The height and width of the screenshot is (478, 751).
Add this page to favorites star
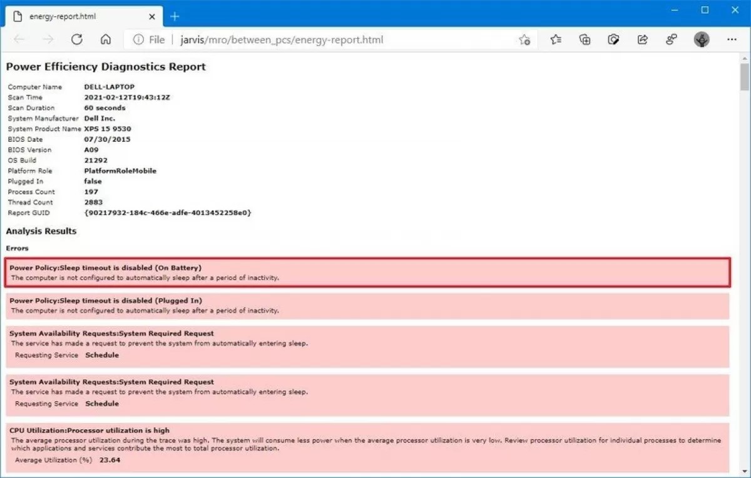point(524,40)
